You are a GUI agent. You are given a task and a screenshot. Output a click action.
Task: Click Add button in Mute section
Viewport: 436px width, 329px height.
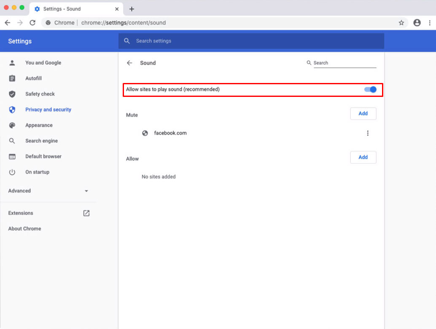pyautogui.click(x=363, y=113)
